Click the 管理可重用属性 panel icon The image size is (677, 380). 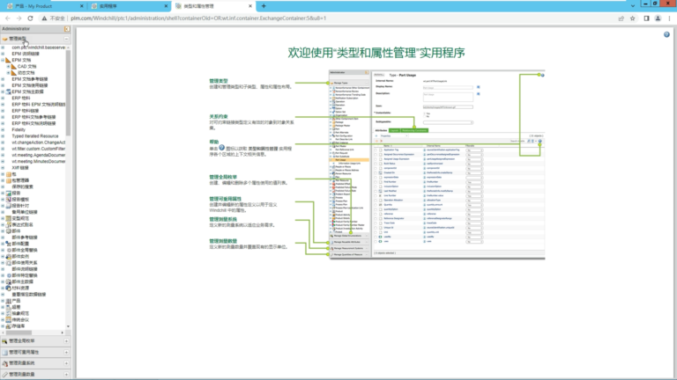pyautogui.click(x=4, y=352)
